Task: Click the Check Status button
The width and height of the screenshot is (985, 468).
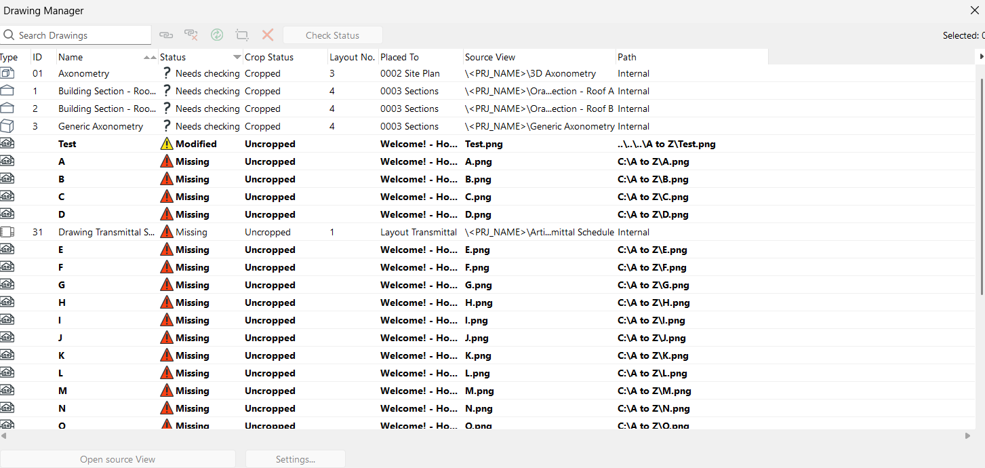Action: (333, 35)
